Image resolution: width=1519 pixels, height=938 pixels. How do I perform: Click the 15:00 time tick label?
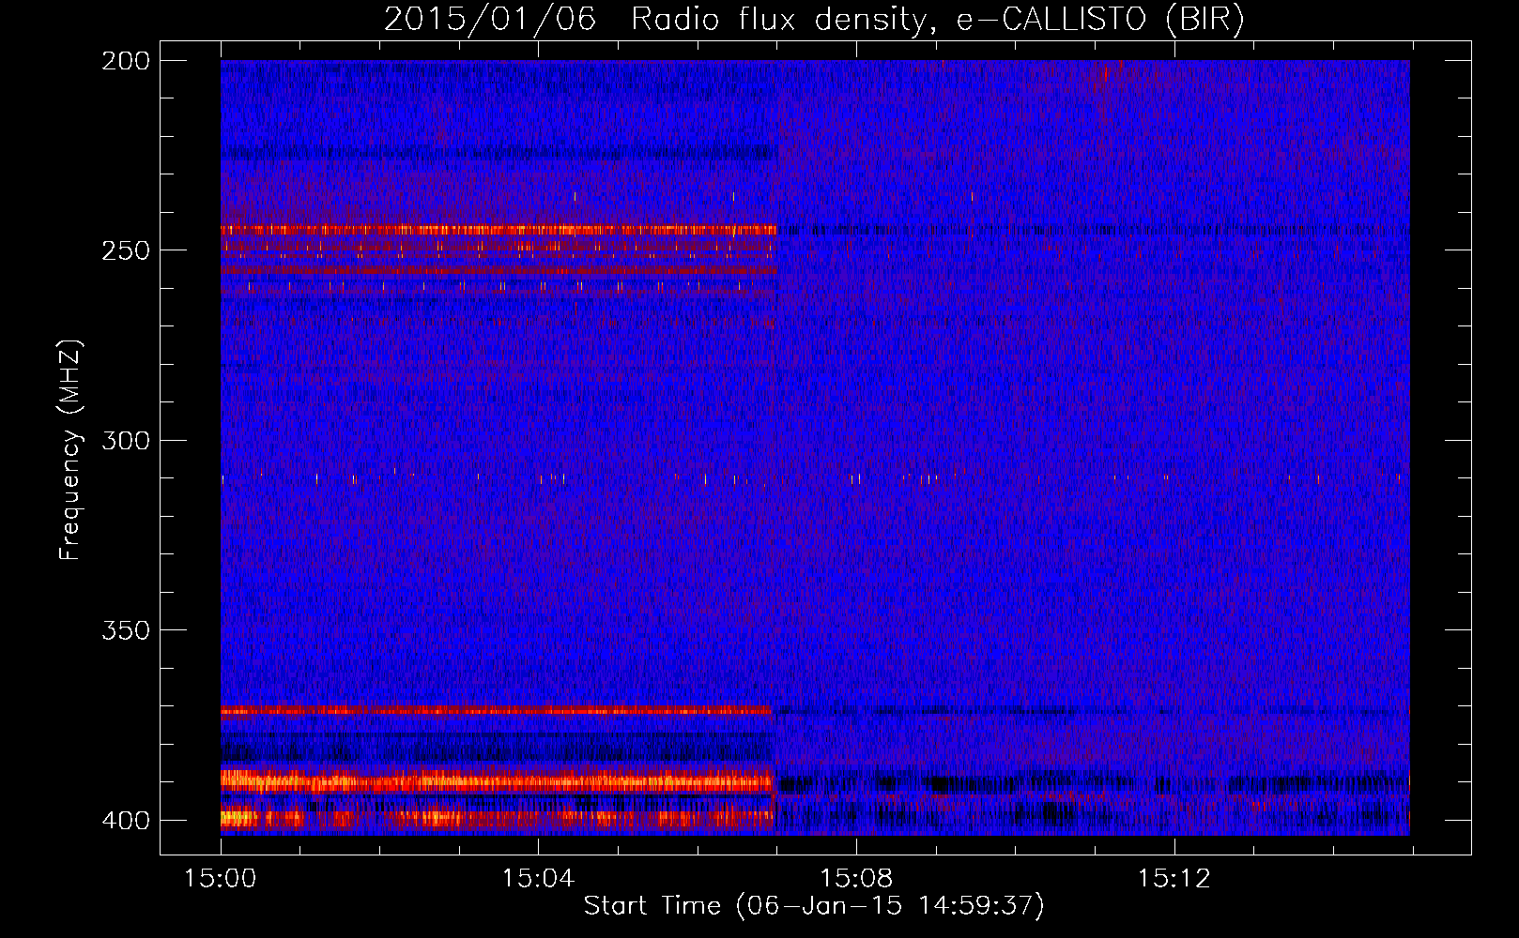click(221, 878)
